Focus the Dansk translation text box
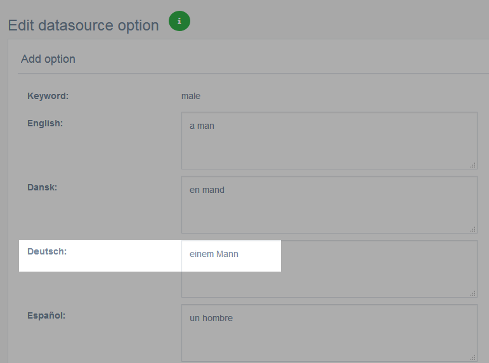The height and width of the screenshot is (363, 489). (x=329, y=204)
